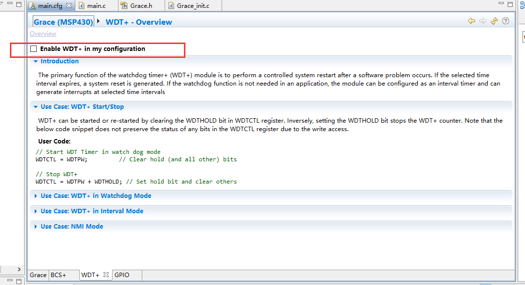Viewport: 525px width, 285px height.
Task: Click the 'WDTCTL = WDTPW;' code line
Action: [61, 159]
